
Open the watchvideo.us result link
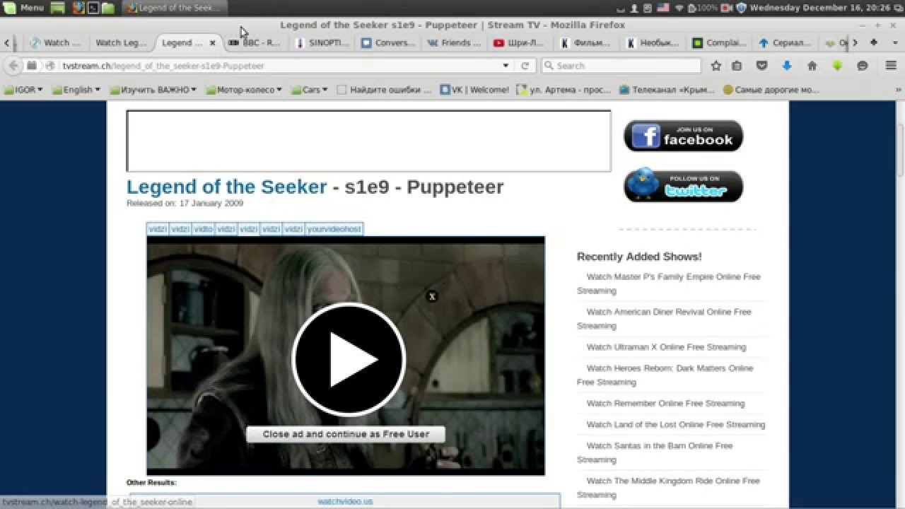(x=345, y=501)
